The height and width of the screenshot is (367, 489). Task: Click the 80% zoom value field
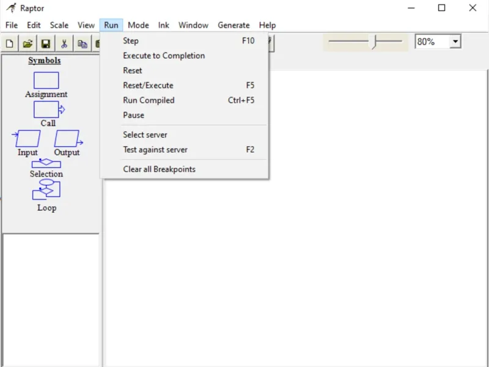point(432,42)
